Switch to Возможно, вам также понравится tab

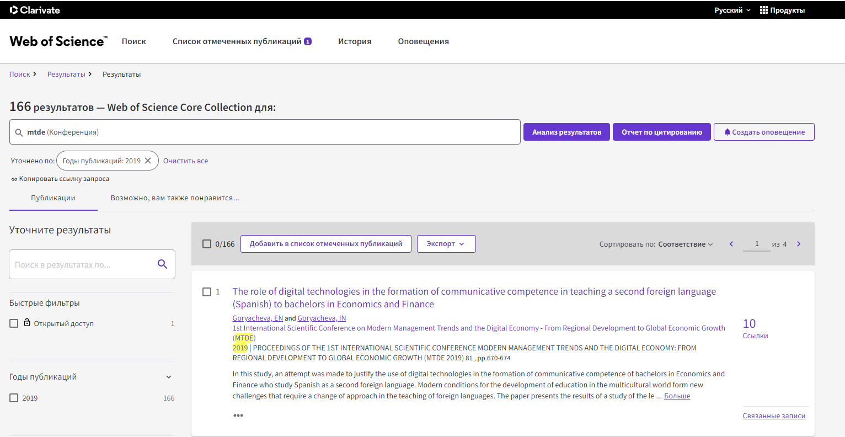[175, 198]
